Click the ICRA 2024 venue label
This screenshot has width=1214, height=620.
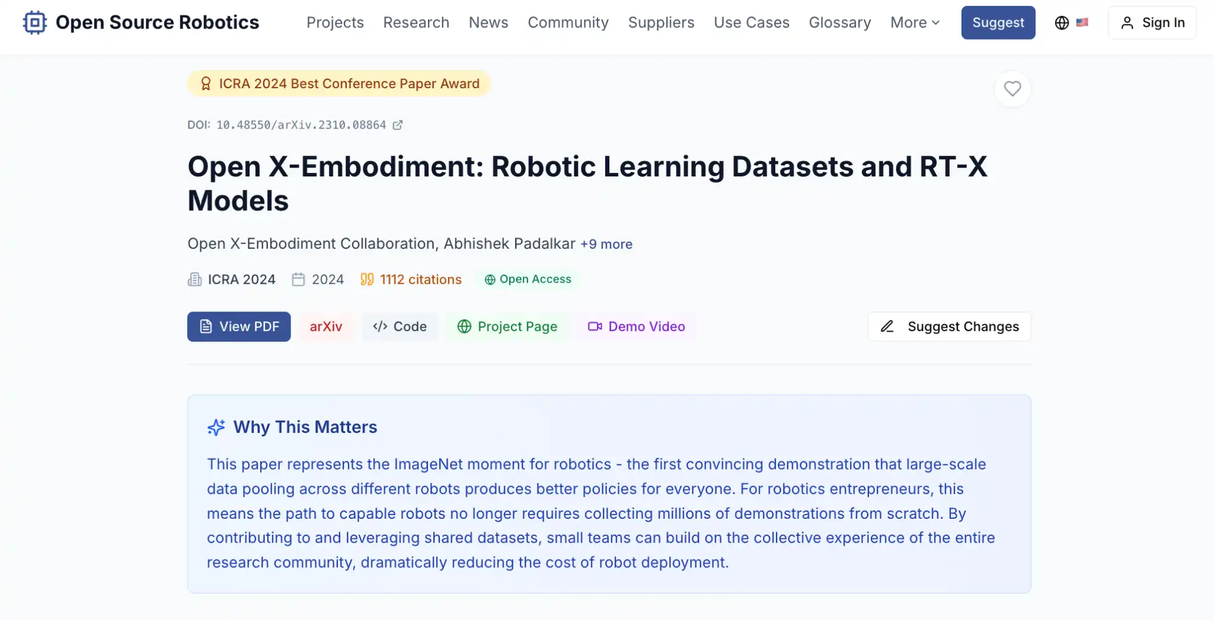242,280
